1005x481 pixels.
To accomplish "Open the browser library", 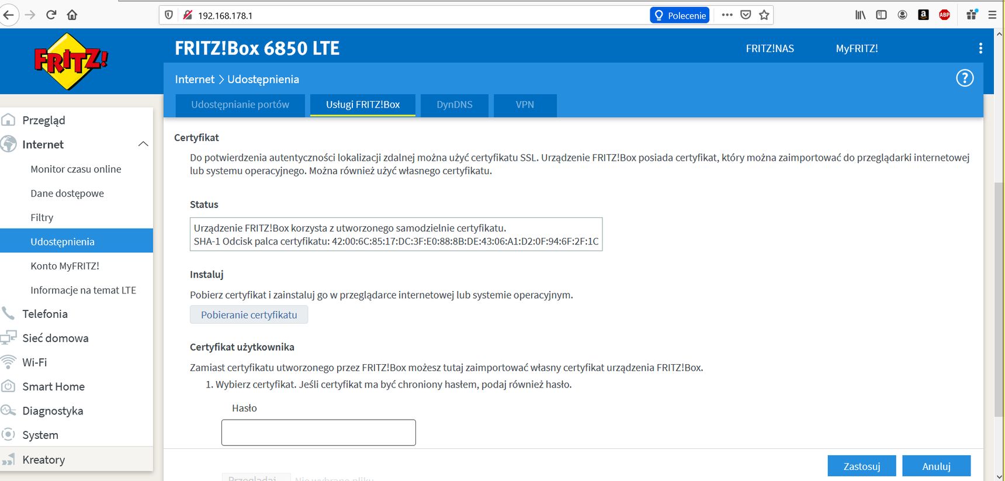I will coord(860,15).
